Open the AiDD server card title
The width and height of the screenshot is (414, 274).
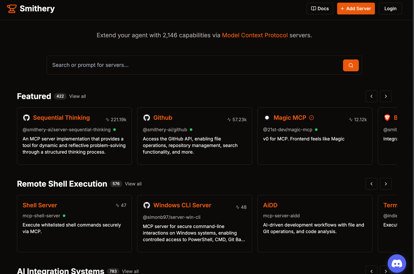(x=270, y=205)
